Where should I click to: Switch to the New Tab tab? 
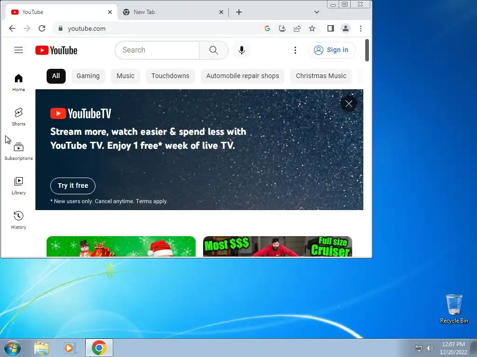(x=172, y=12)
